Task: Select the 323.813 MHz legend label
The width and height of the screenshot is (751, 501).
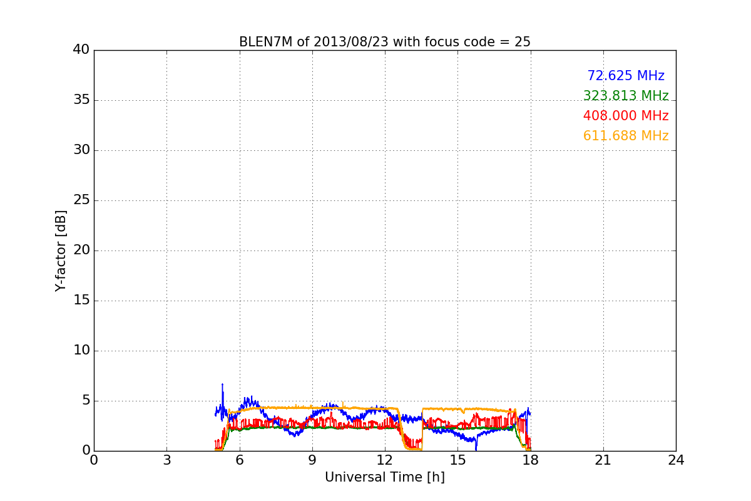Action: pyautogui.click(x=626, y=96)
